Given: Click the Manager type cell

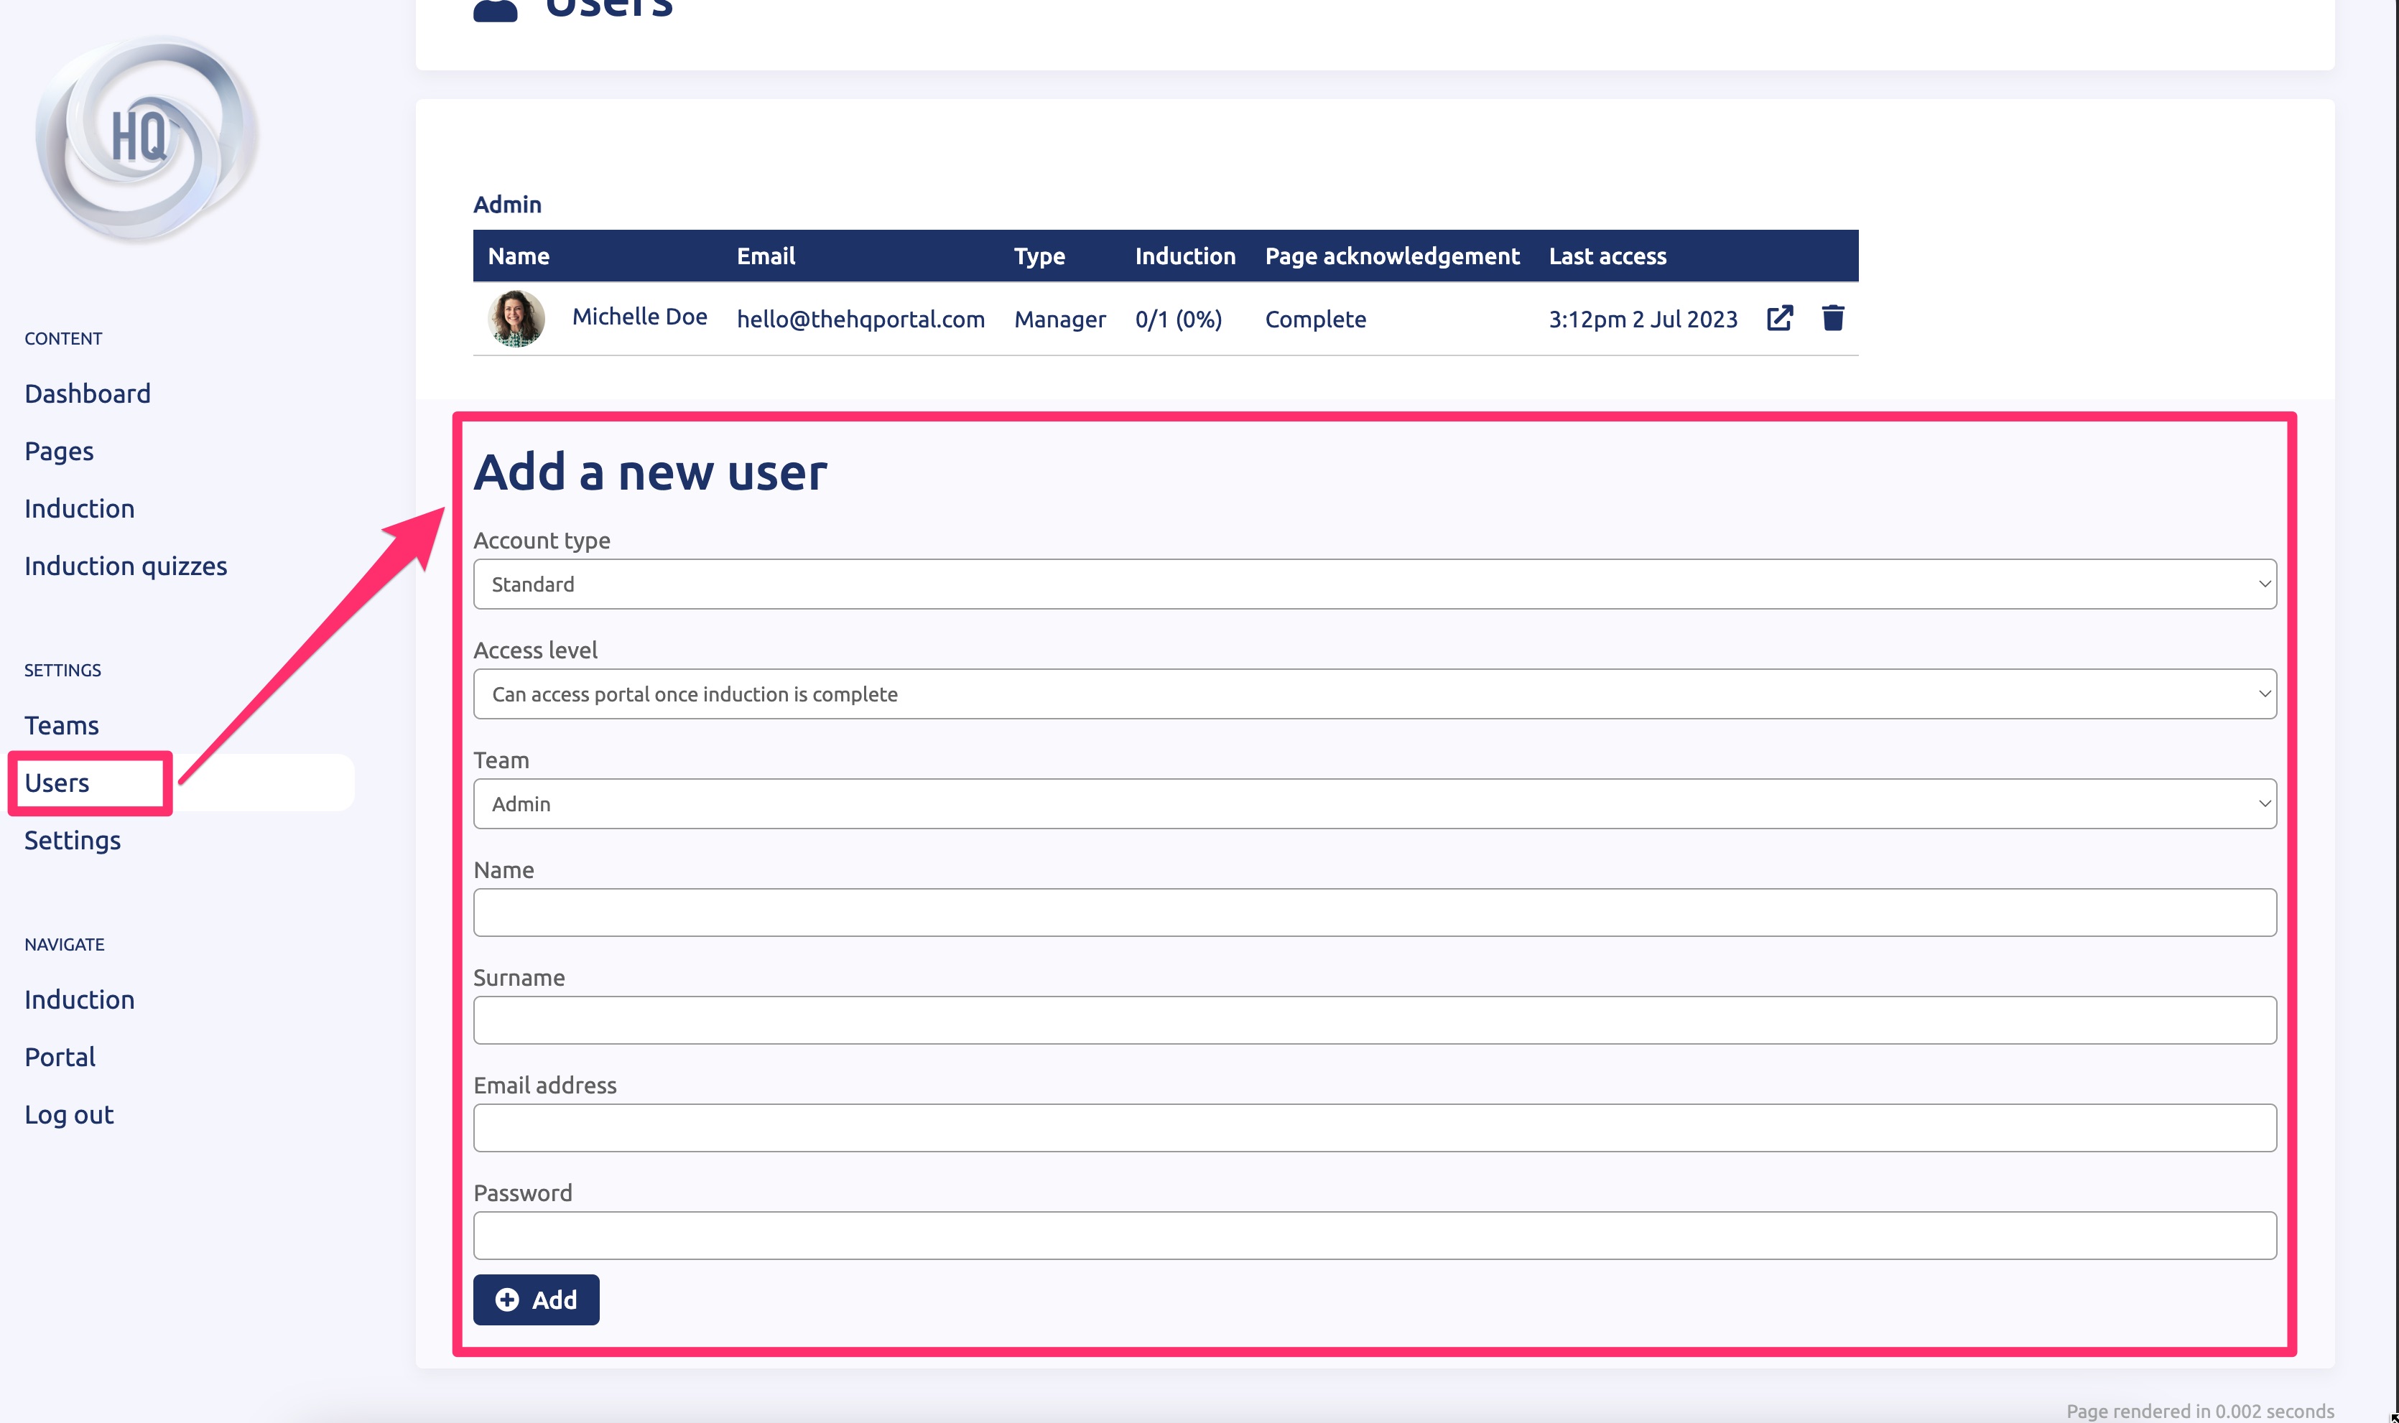Looking at the screenshot, I should click(1060, 319).
